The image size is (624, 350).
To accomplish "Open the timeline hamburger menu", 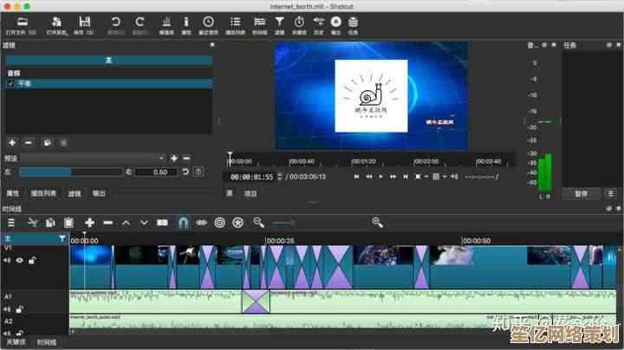I will 11,223.
